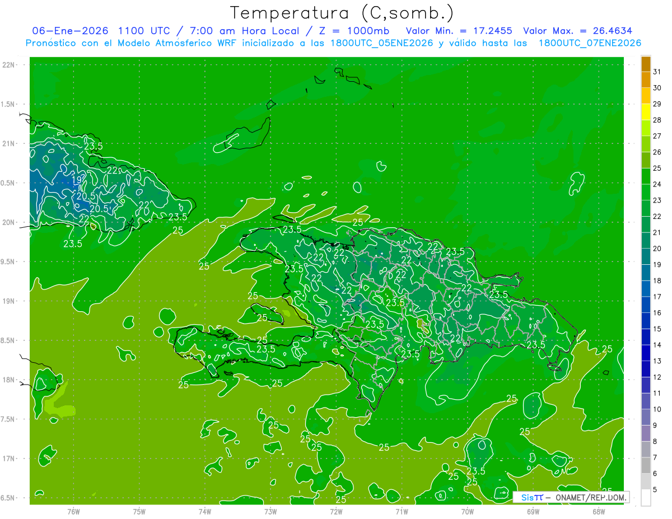The image size is (672, 519).
Task: Click the '71W' longitude axis label
Action: (402, 512)
